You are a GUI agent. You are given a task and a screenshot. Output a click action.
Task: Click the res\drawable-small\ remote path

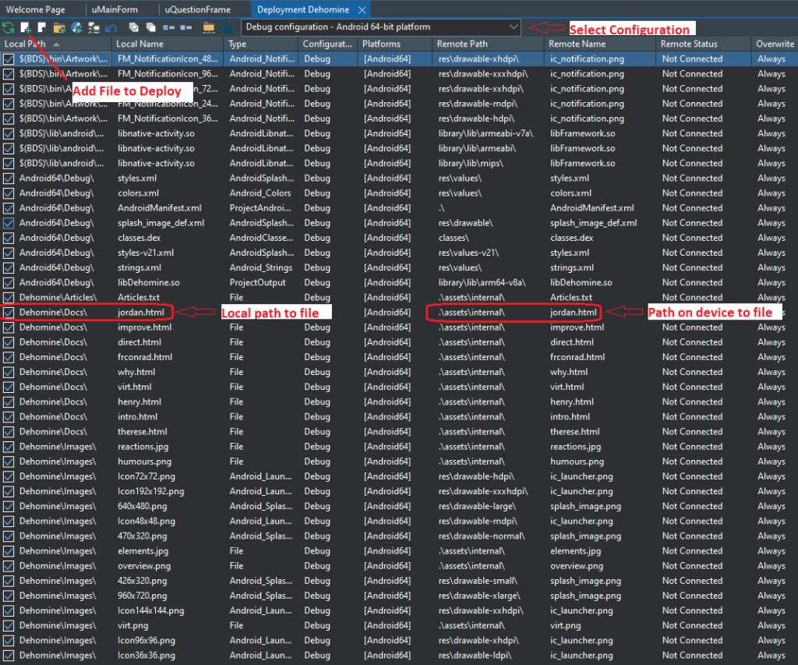[x=478, y=581]
